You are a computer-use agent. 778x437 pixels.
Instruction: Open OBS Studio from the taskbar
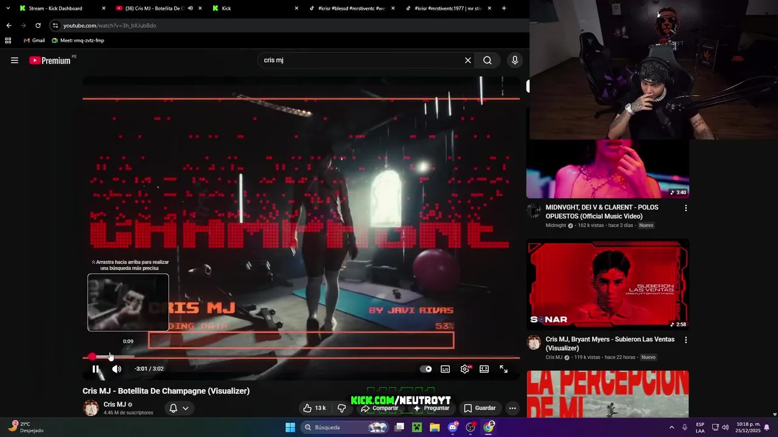[x=470, y=427]
